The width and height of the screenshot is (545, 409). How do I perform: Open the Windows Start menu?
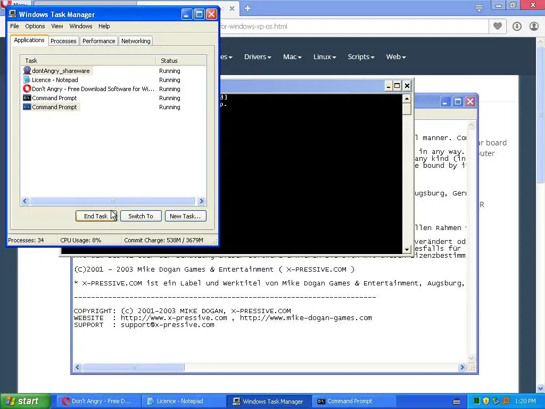pyautogui.click(x=25, y=401)
